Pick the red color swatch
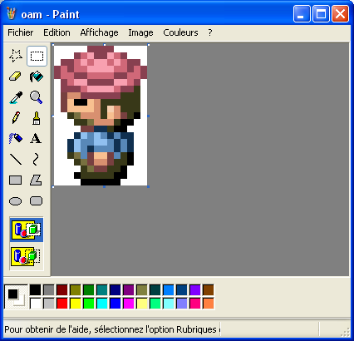Viewport: 354px width, 341px height. pyautogui.click(x=62, y=304)
